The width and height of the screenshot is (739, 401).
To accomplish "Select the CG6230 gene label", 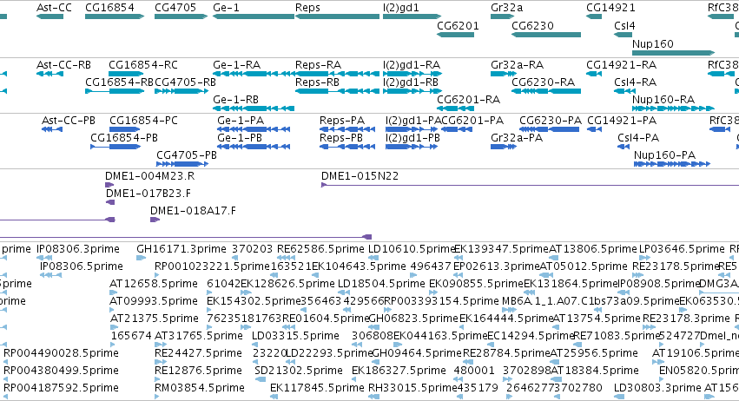I will tap(532, 25).
